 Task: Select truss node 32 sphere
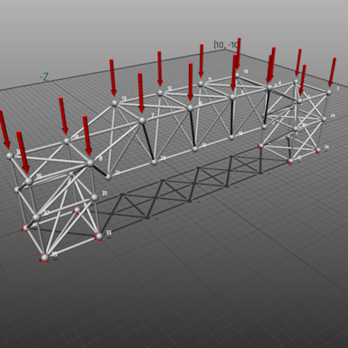pyautogui.click(x=36, y=217)
